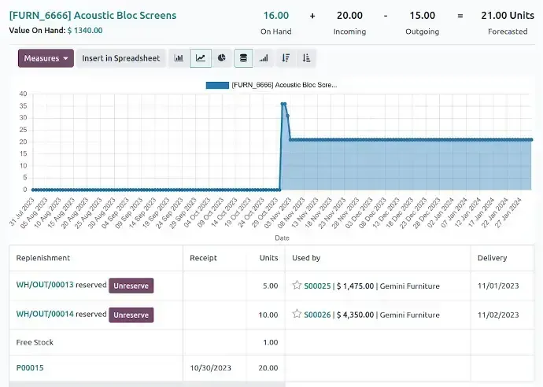The height and width of the screenshot is (387, 543).
Task: Toggle the stacked chart option
Action: point(243,58)
